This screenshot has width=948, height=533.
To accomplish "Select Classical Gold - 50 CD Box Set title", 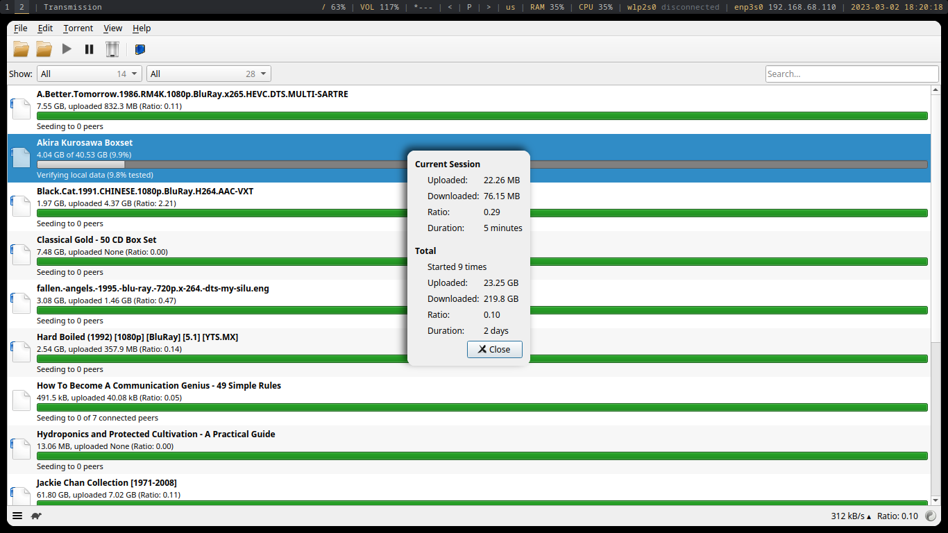I will [x=96, y=240].
